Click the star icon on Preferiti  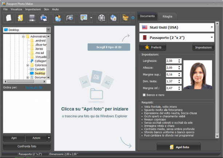(147, 47)
